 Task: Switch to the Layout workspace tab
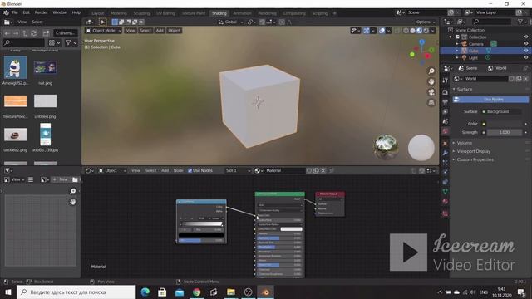point(98,13)
